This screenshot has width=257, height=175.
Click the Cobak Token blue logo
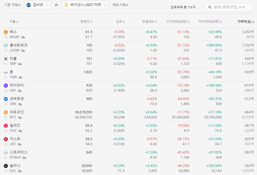pos(6,99)
